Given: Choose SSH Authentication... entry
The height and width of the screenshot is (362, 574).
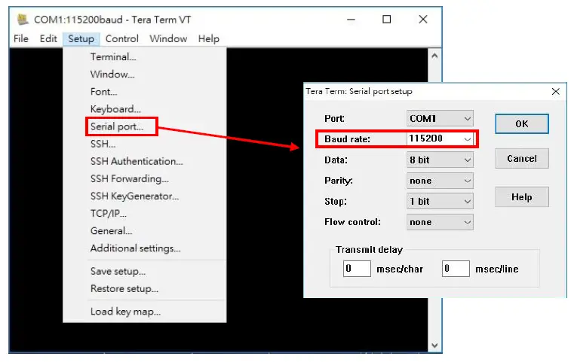Looking at the screenshot, I should point(137,161).
